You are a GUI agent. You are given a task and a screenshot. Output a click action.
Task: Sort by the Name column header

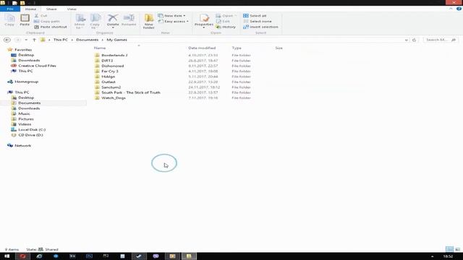(100, 48)
